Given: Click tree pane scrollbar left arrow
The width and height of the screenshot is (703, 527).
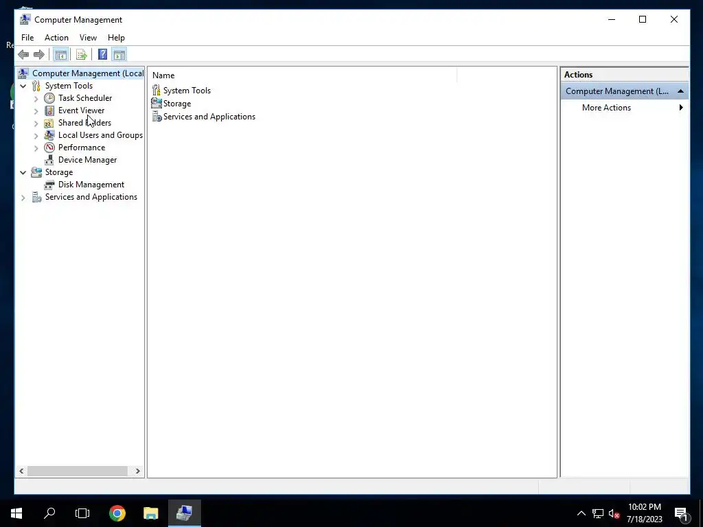Looking at the screenshot, I should pos(21,471).
